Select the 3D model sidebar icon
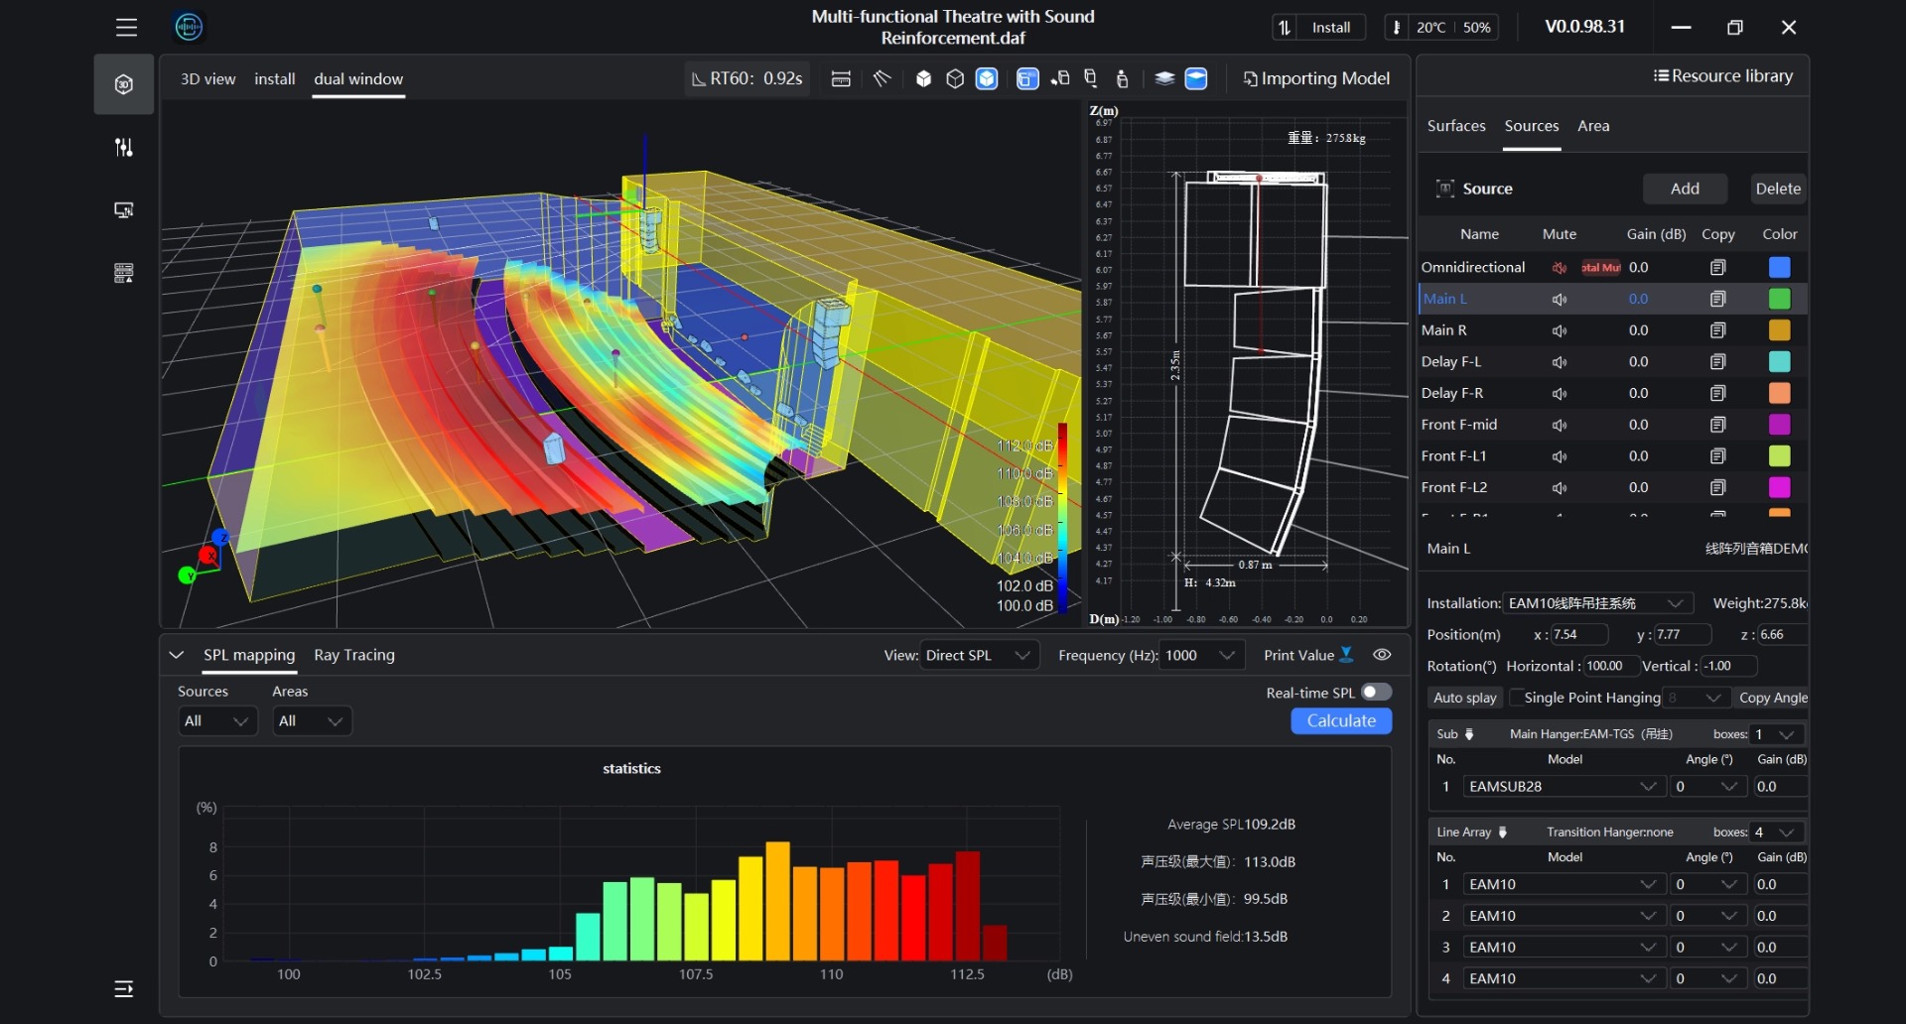The height and width of the screenshot is (1024, 1906). pos(124,84)
